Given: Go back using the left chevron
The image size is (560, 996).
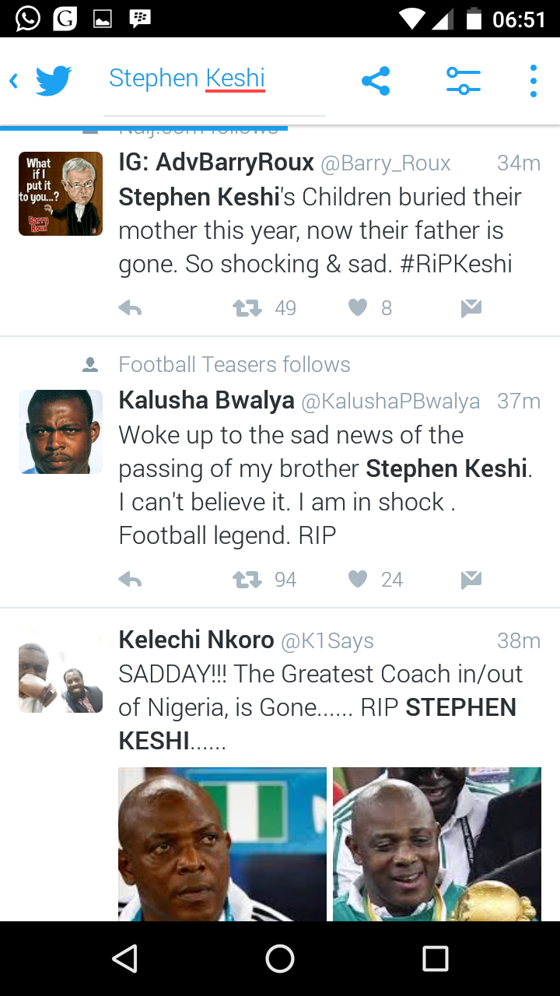Looking at the screenshot, I should pyautogui.click(x=13, y=81).
